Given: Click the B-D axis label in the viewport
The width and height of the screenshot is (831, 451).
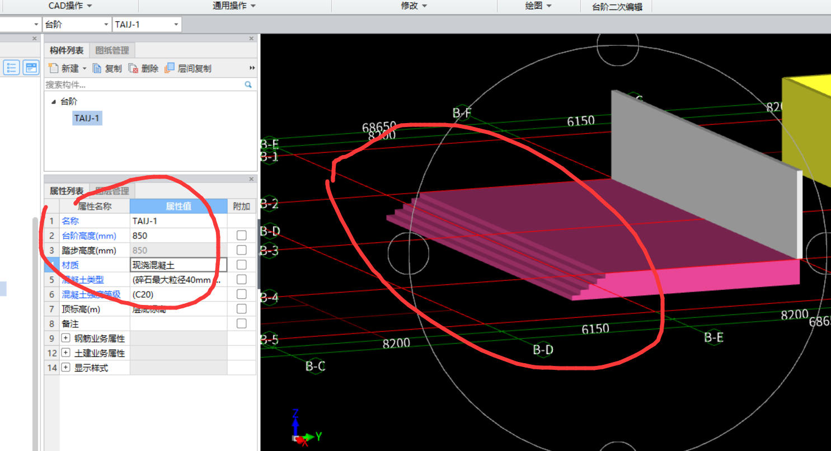Looking at the screenshot, I should [x=543, y=350].
